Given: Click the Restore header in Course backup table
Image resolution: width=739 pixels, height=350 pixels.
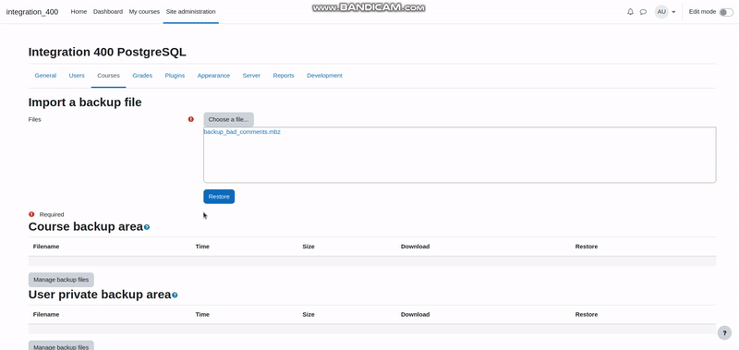Looking at the screenshot, I should coord(587,247).
